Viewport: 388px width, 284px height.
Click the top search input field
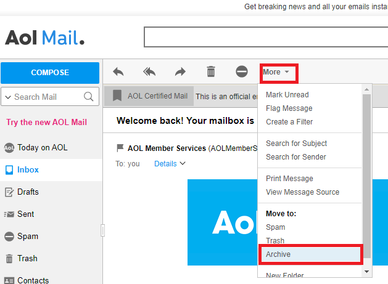[266, 37]
